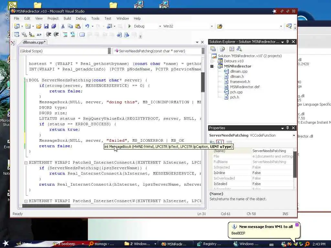Select the IsInline property row
The width and height of the screenshot is (331, 248).
point(253,173)
